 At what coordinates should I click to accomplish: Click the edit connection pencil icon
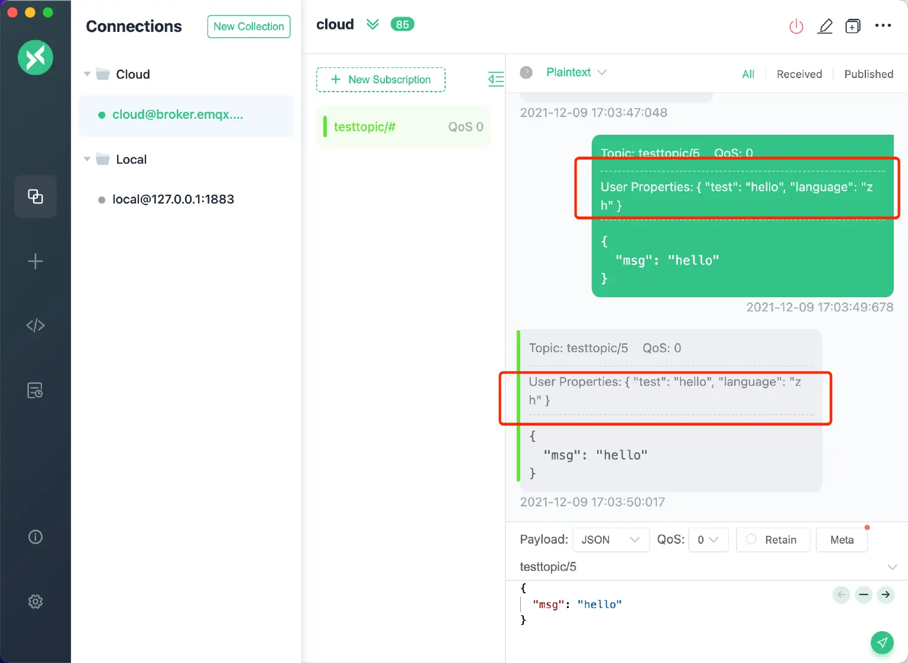[x=825, y=26]
